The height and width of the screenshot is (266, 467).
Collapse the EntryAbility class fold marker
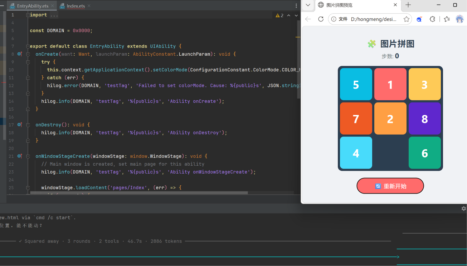(x=28, y=46)
